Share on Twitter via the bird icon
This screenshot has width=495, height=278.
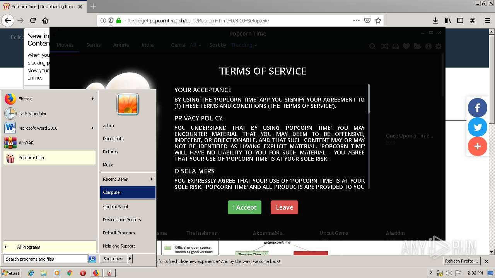point(478,127)
